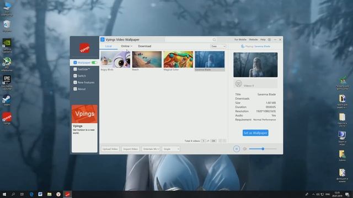Open the system tray volume icon
Viewport: 353px width, 198px height.
[x=318, y=194]
